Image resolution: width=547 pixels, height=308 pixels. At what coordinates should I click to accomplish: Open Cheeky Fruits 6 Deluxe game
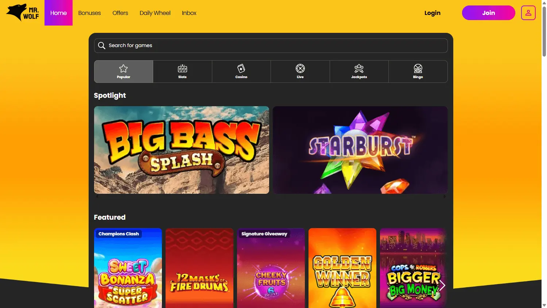[x=271, y=268]
